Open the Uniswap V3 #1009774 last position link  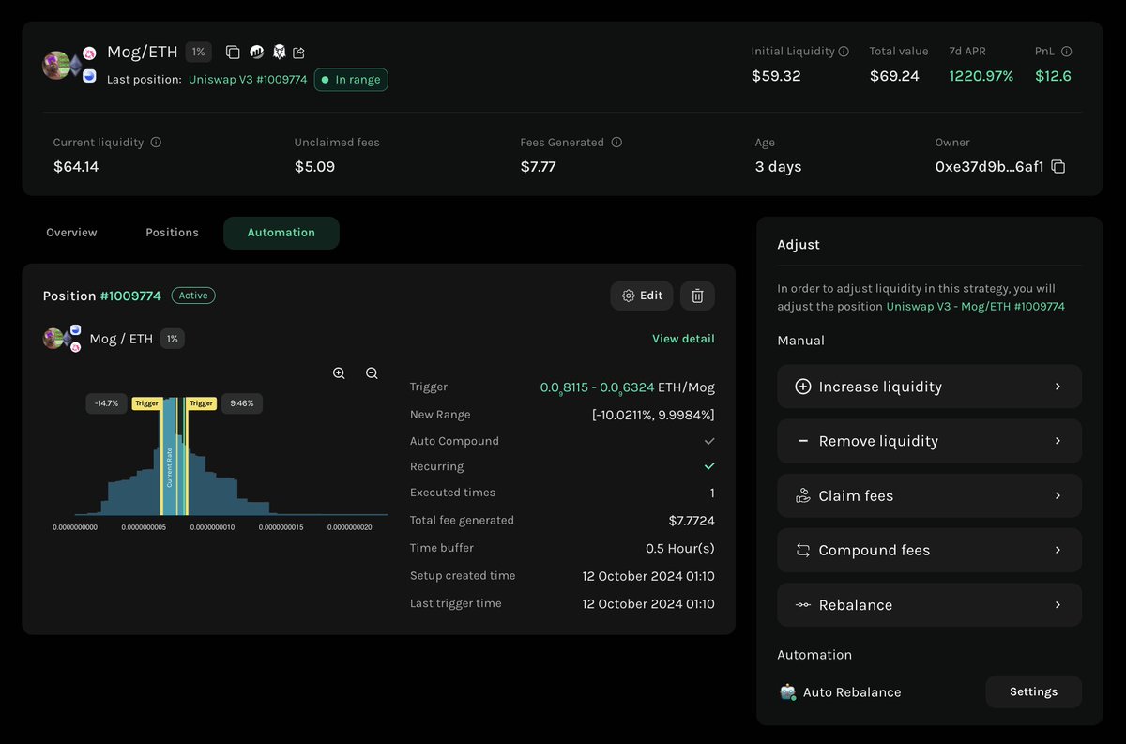click(x=248, y=80)
